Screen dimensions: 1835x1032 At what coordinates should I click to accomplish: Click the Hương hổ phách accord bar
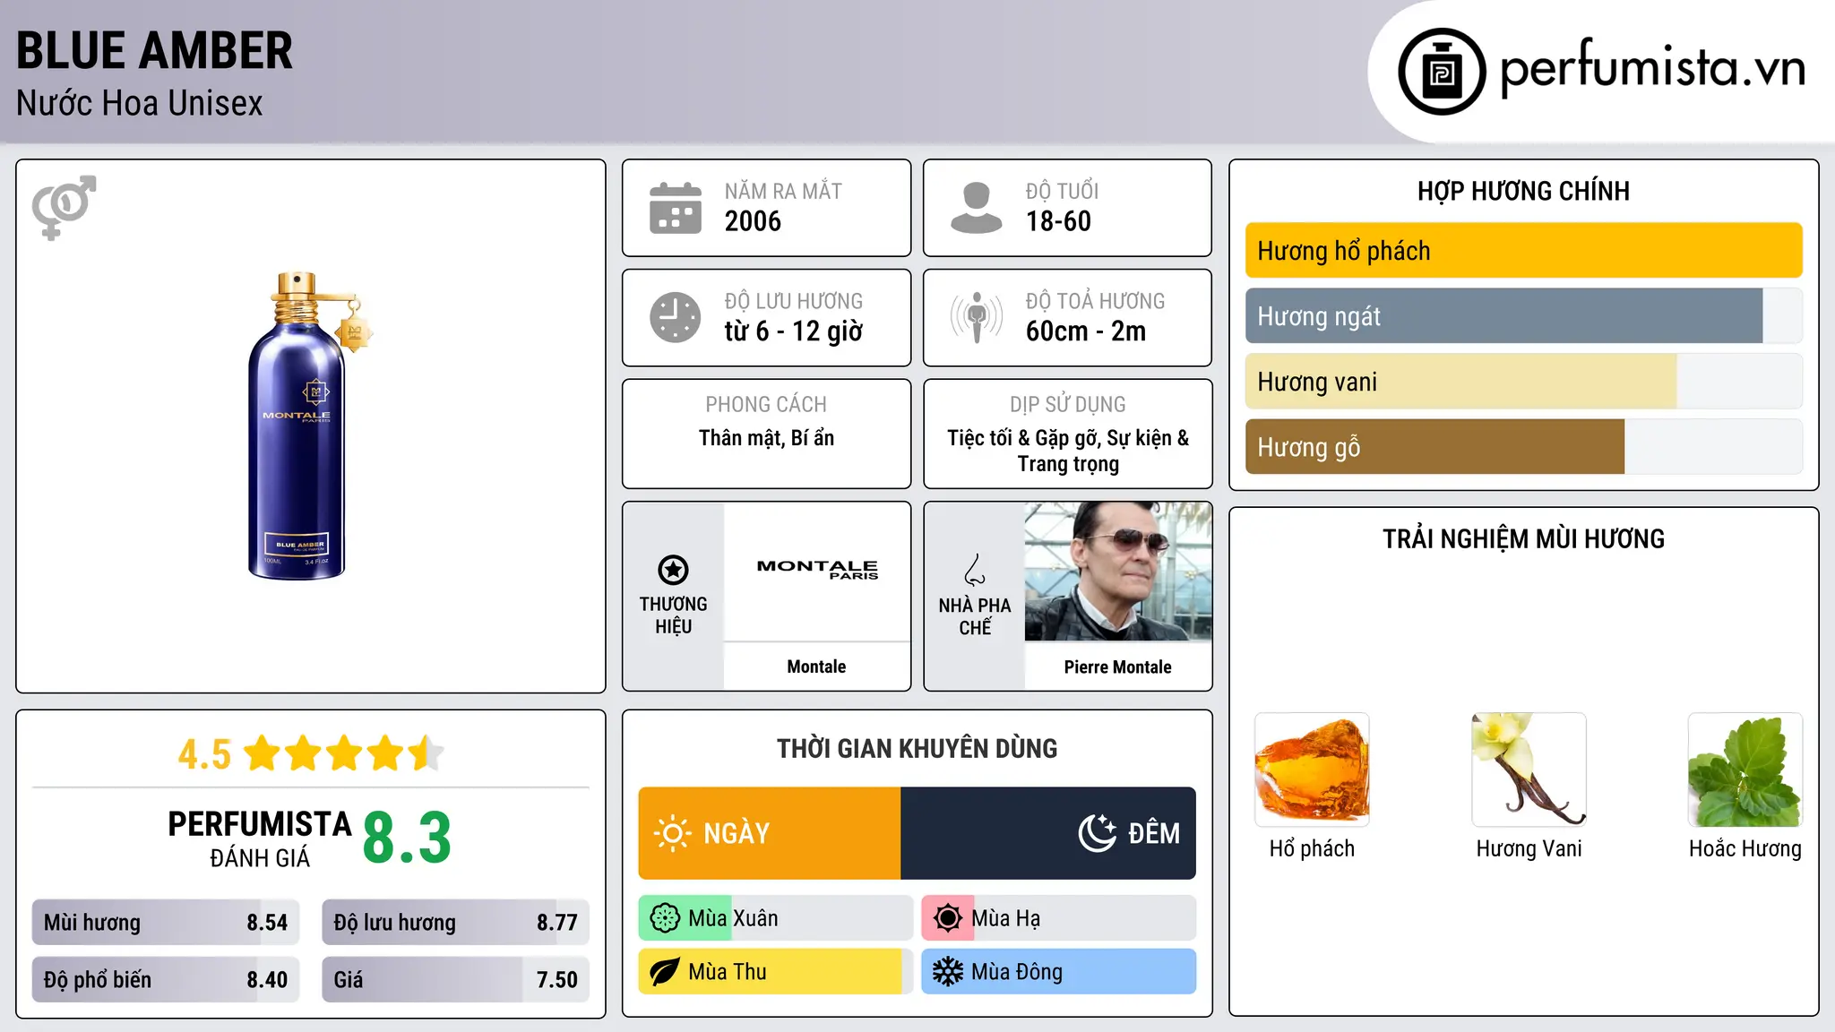tap(1523, 251)
